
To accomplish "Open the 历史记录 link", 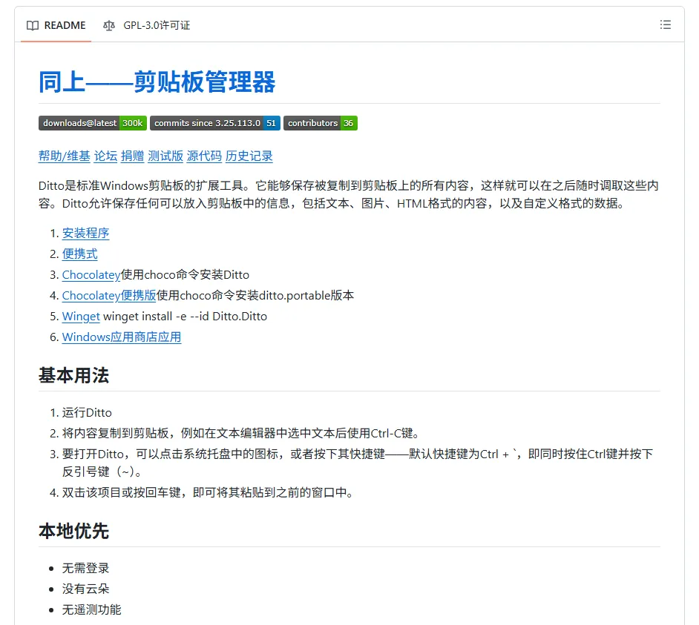I will point(249,156).
